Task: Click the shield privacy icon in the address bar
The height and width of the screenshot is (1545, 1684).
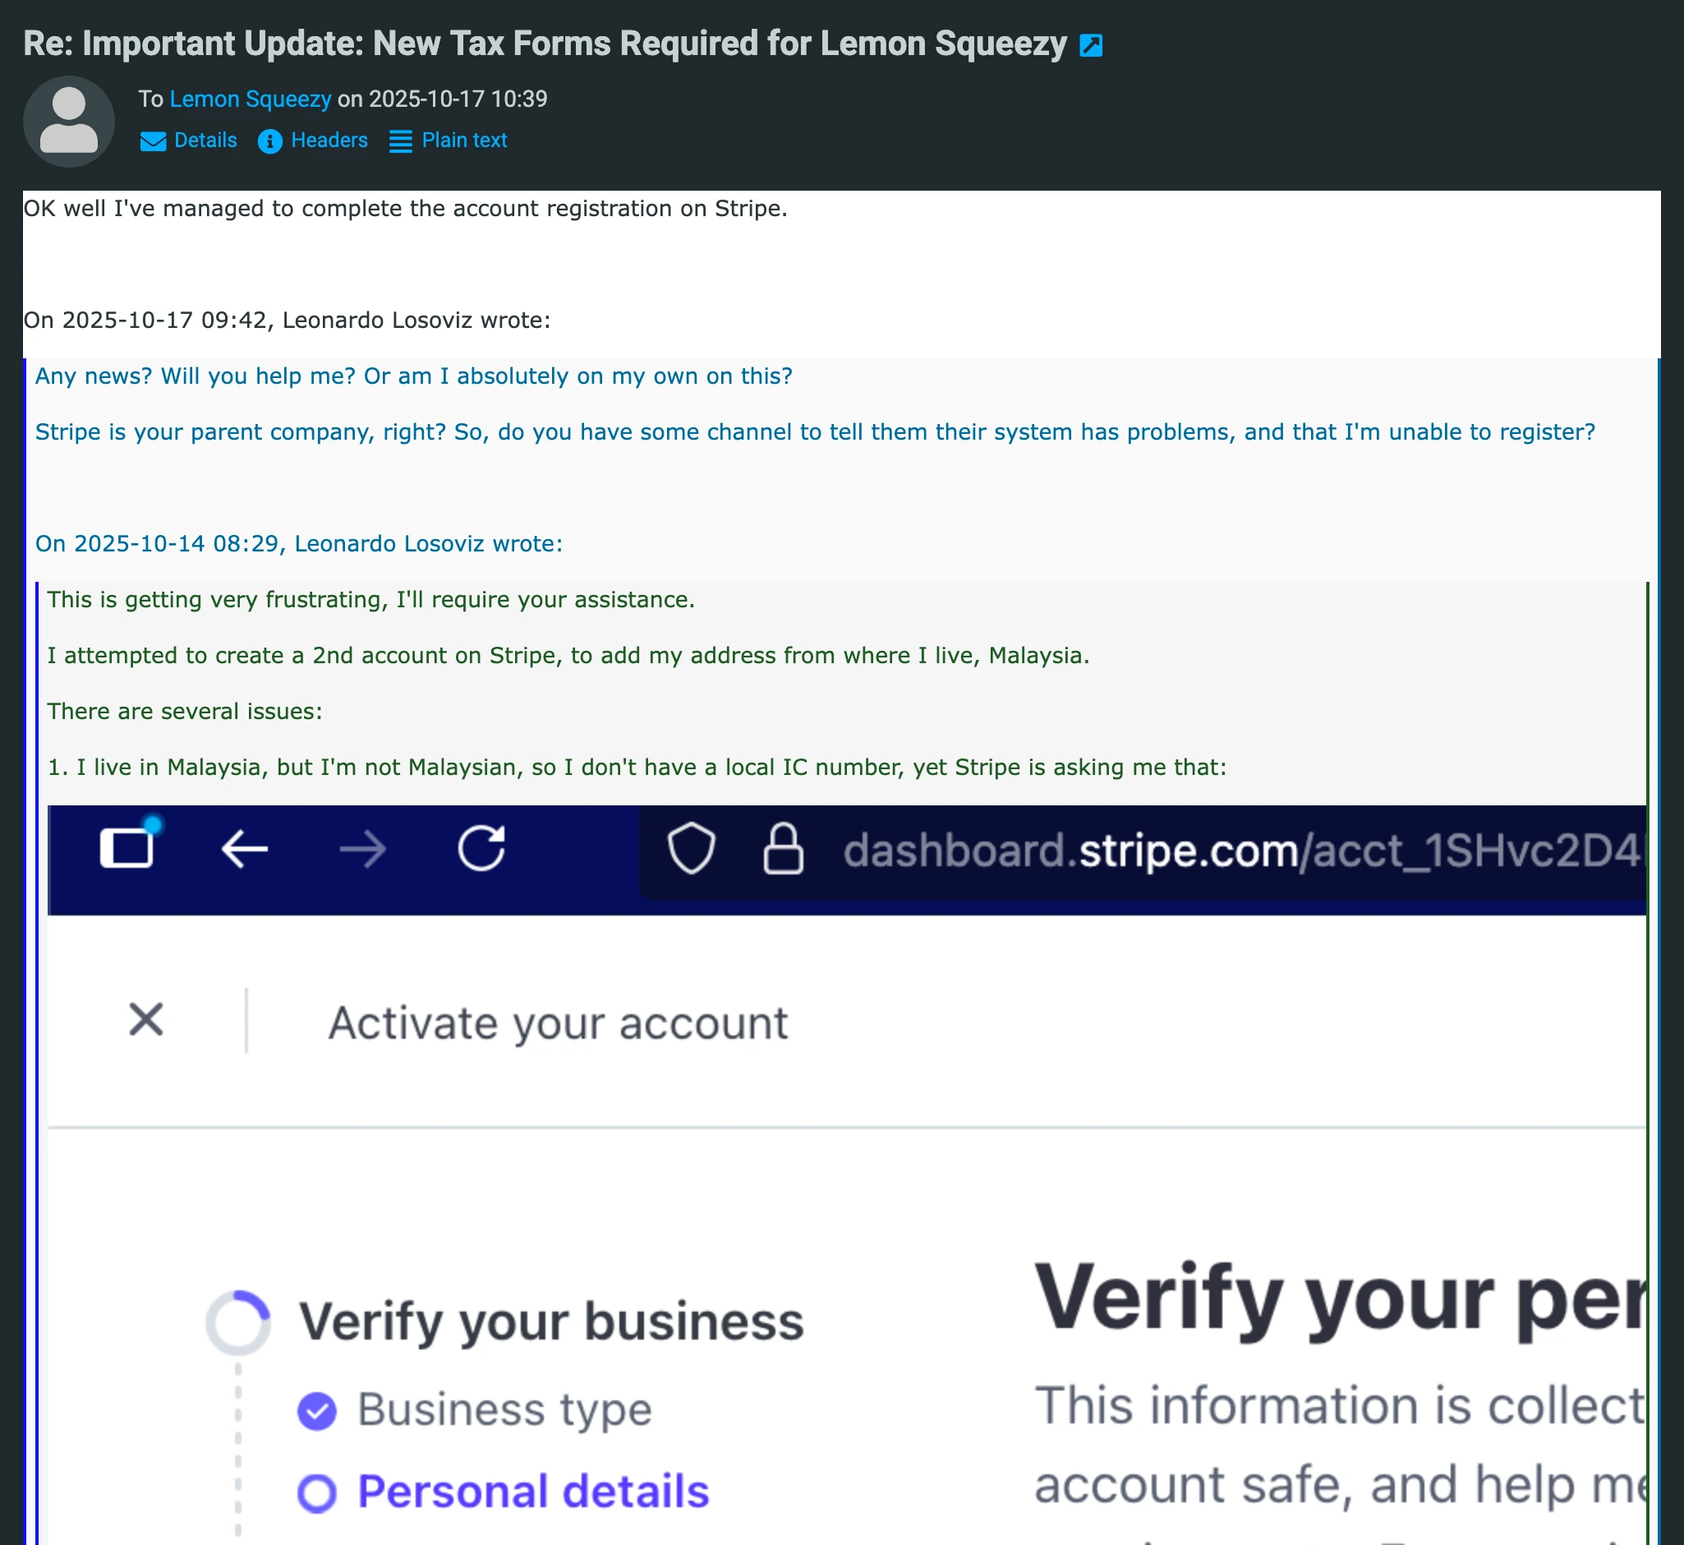Action: click(691, 850)
